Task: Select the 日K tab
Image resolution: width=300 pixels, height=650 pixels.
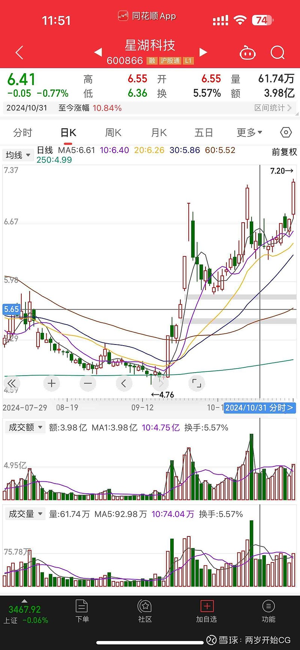Action: tap(68, 133)
